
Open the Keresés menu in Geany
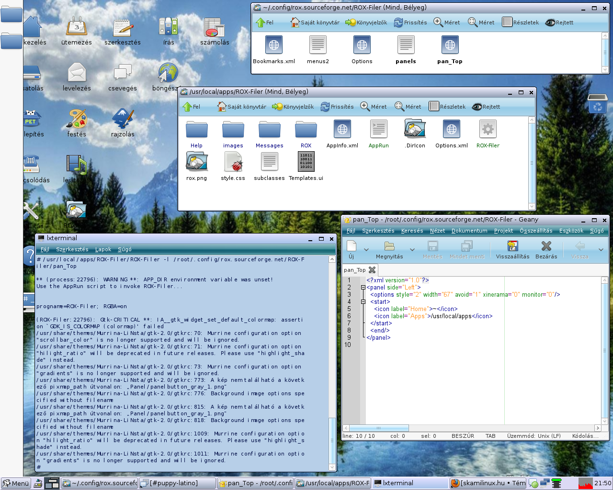[412, 231]
